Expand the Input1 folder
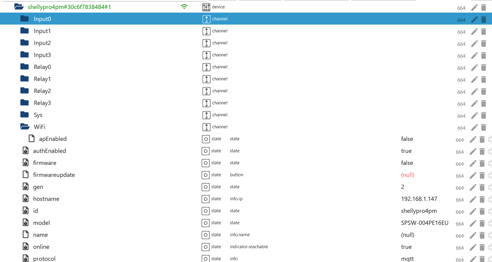 25,31
